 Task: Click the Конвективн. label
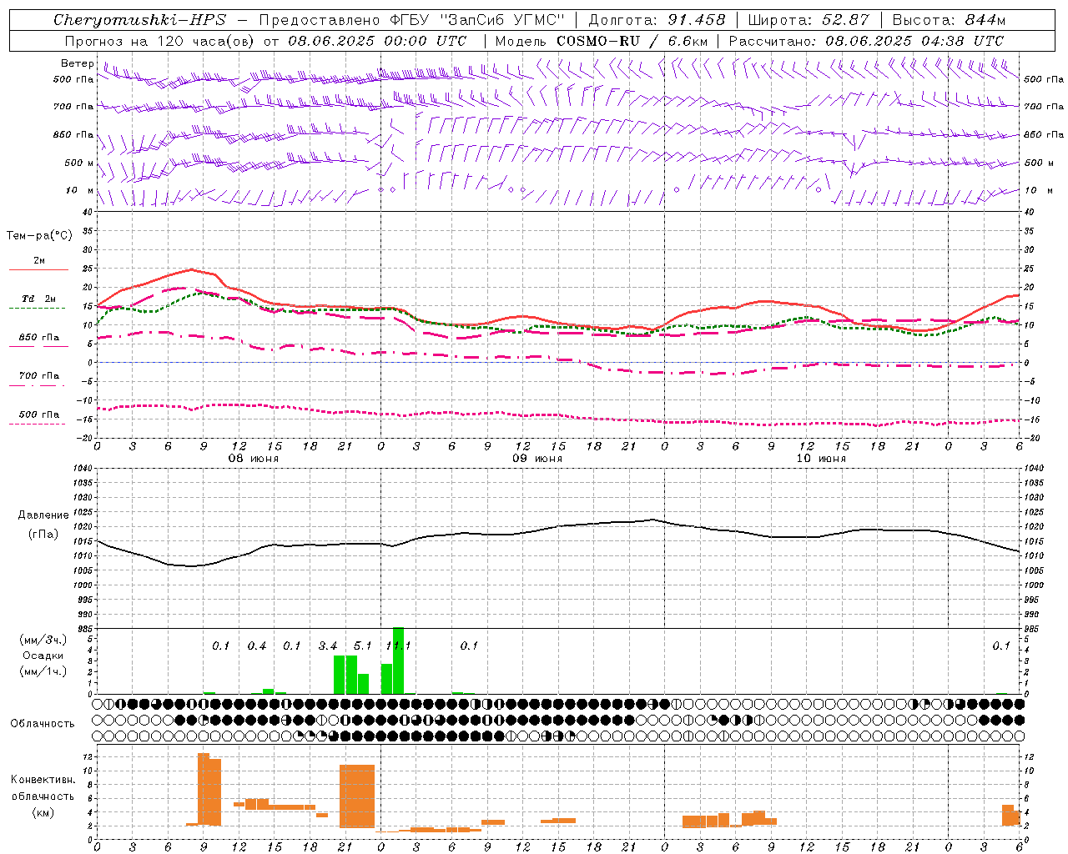pyautogui.click(x=43, y=780)
